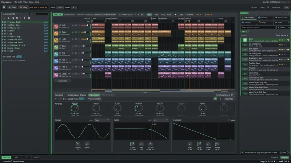Screen dimensions: 291x163
Task: Open the Samples browser tab
Action: [x=248, y=22]
